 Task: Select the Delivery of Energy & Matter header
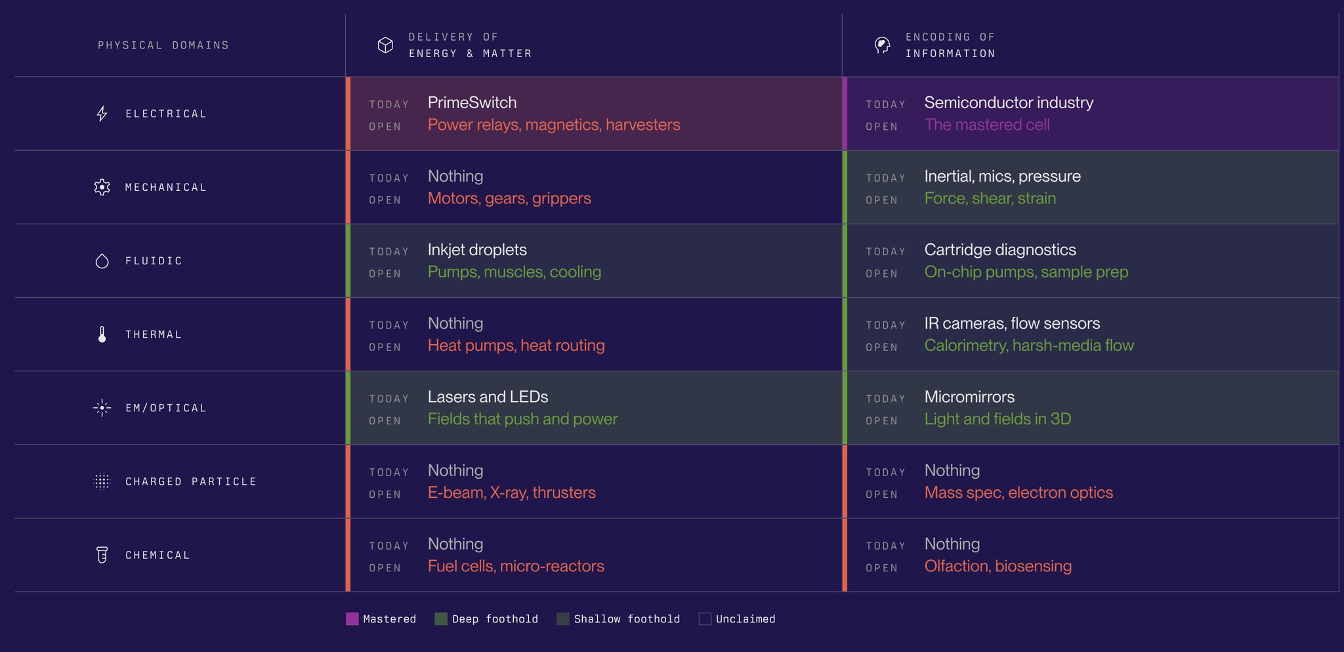pos(593,45)
